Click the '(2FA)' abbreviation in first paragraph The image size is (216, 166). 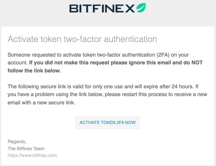tap(163, 55)
